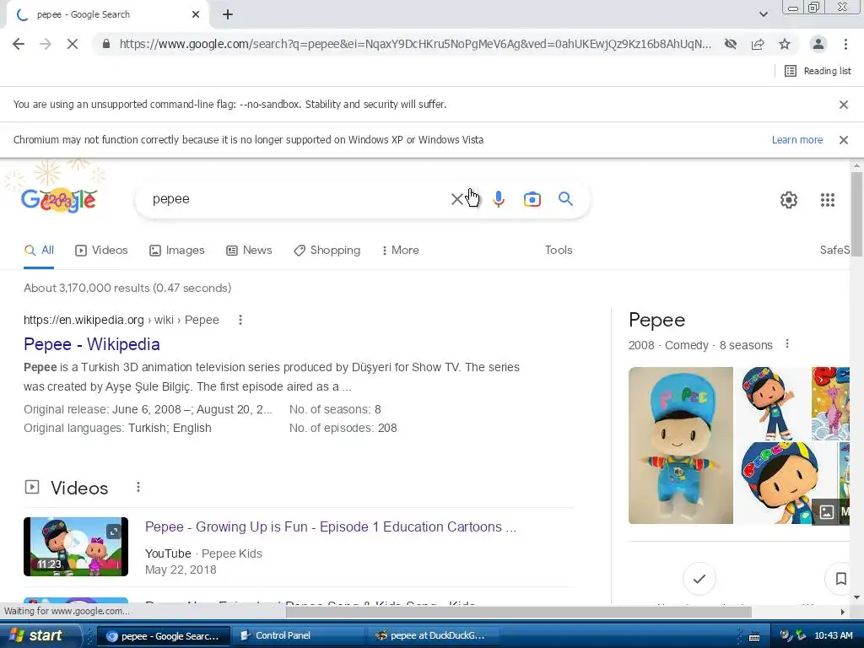
Task: Click the forward navigation arrow
Action: click(x=46, y=44)
